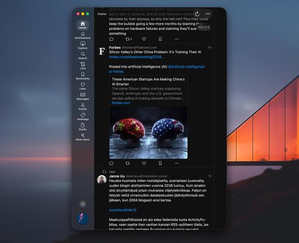Open the 'nen' boosted-by label

point(112,172)
